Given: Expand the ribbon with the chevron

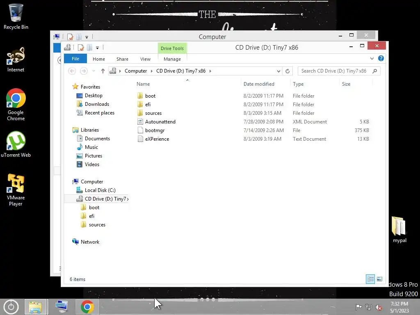Looking at the screenshot, I should [x=372, y=58].
